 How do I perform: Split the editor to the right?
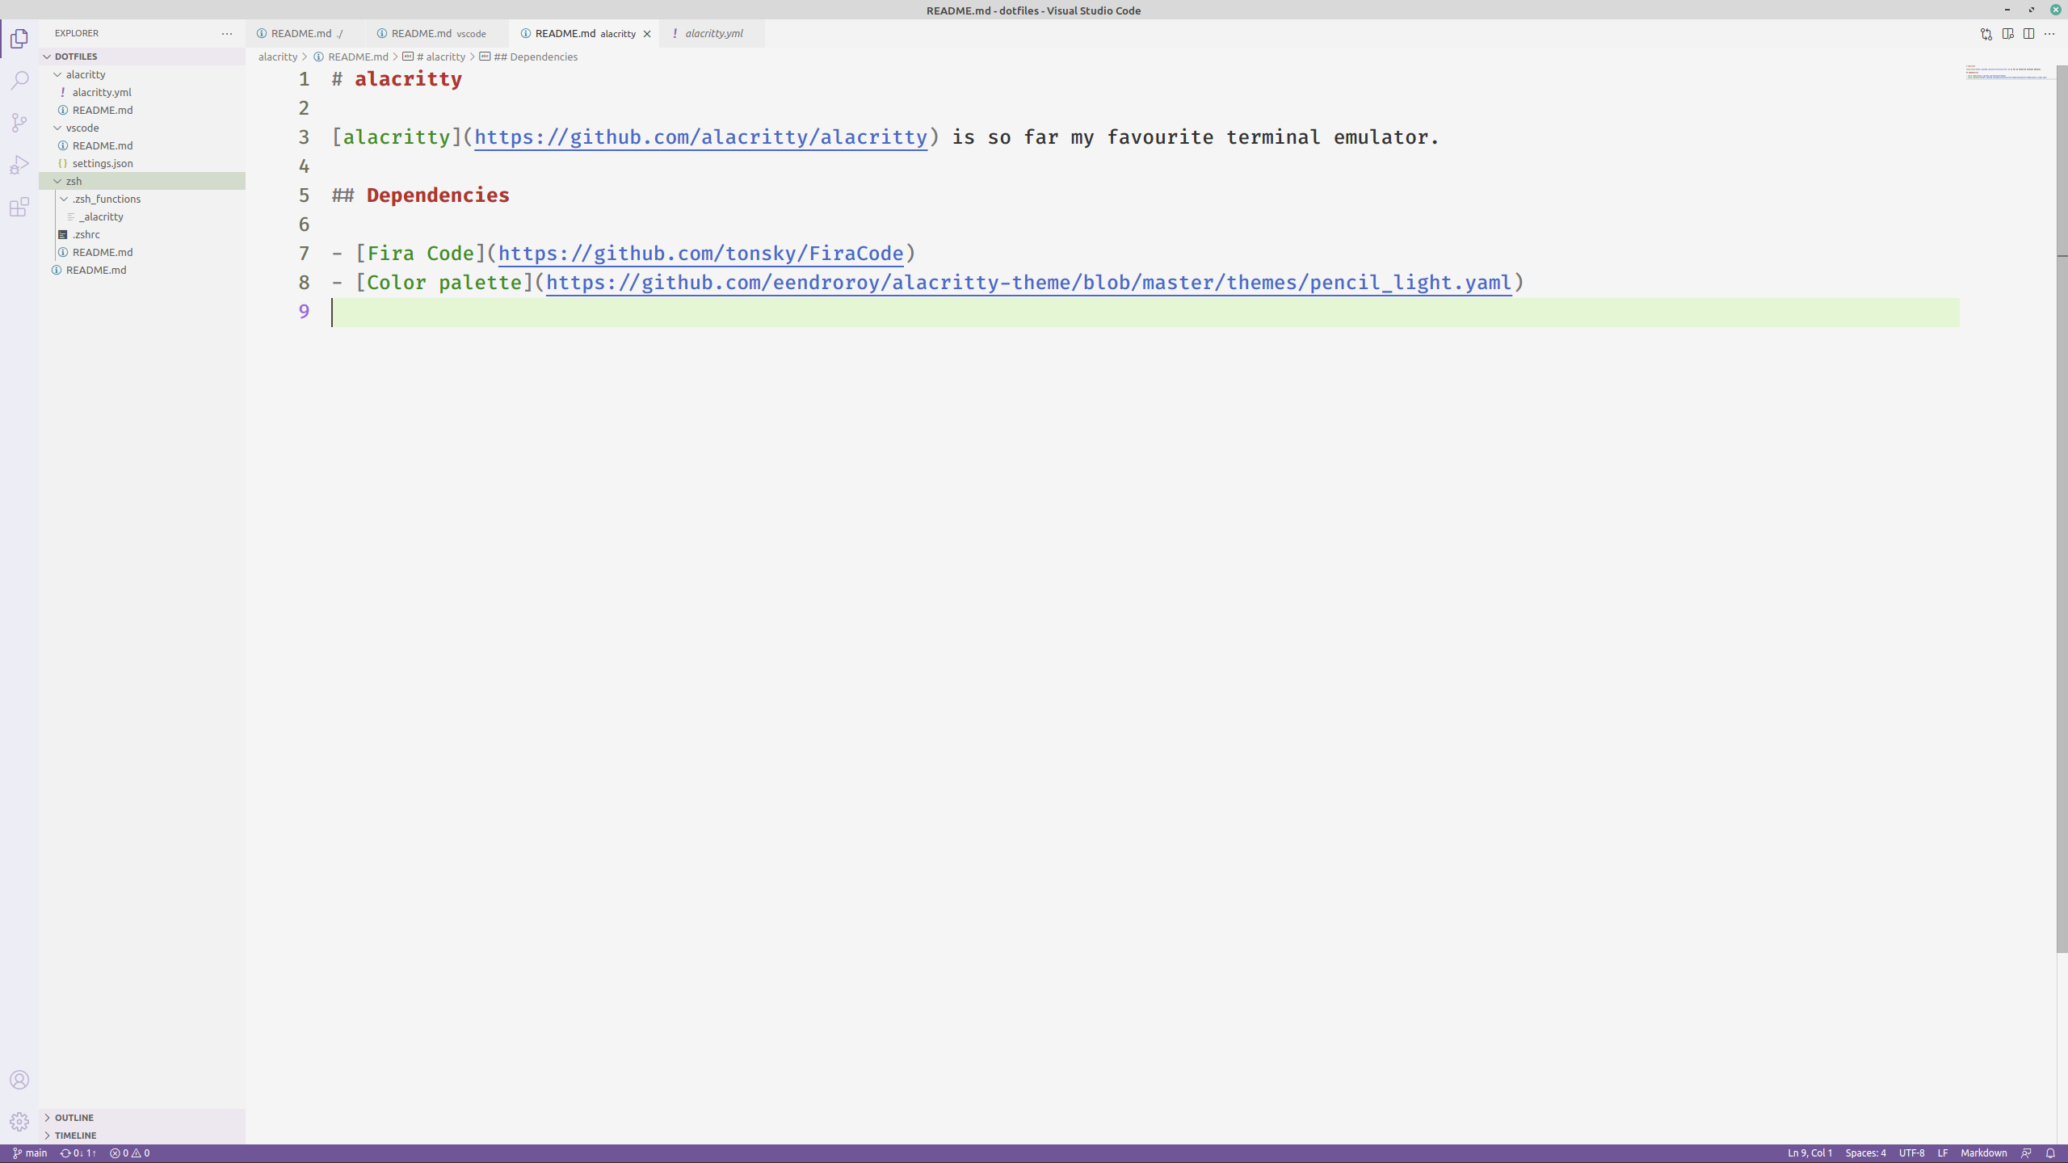[2028, 34]
